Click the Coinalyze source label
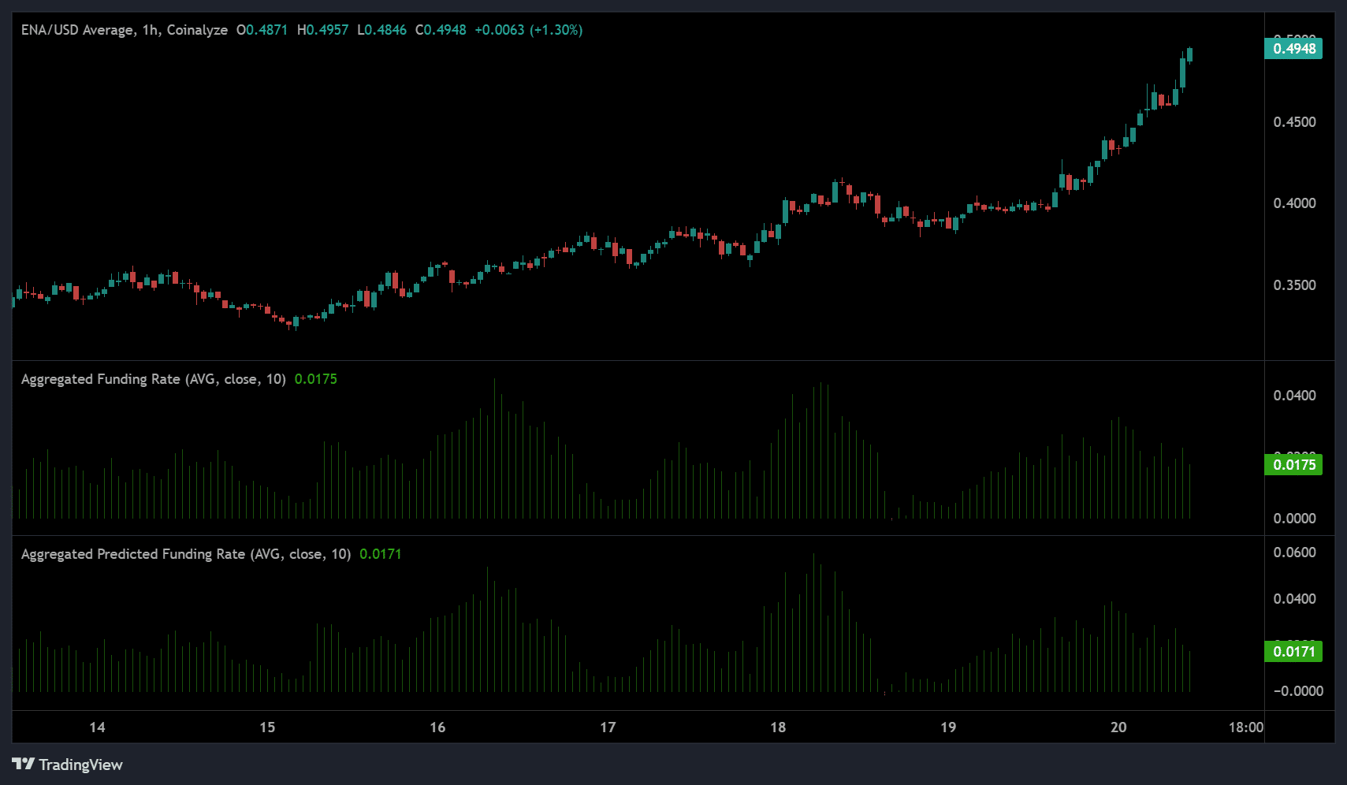1347x785 pixels. pyautogui.click(x=197, y=30)
